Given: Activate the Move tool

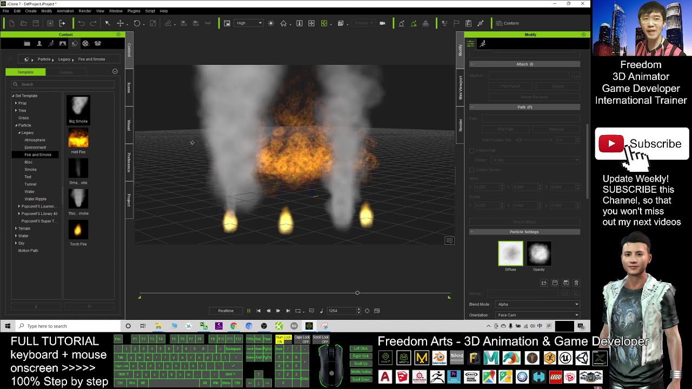Looking at the screenshot, I should [120, 23].
